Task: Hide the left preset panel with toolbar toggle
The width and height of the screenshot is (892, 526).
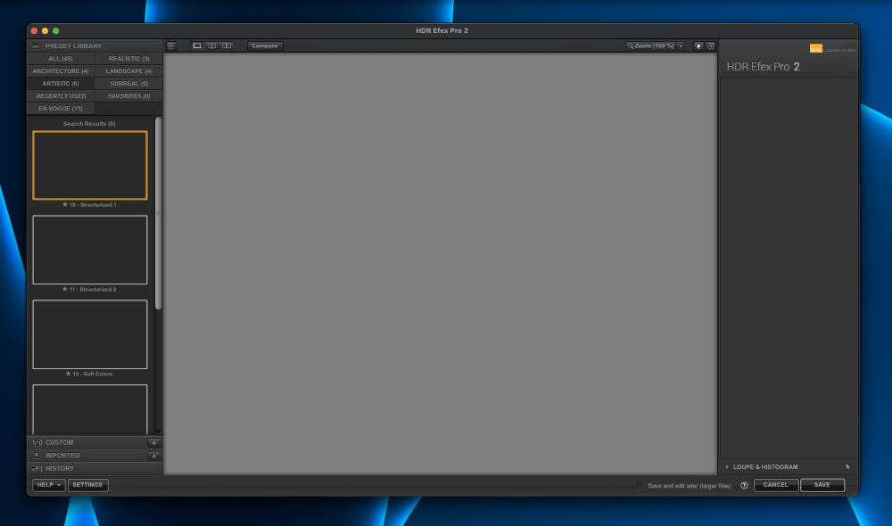Action: (171, 46)
